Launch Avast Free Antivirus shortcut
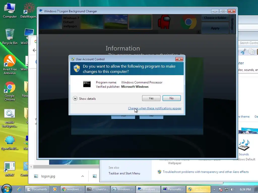The image size is (258, 193). click(10, 65)
